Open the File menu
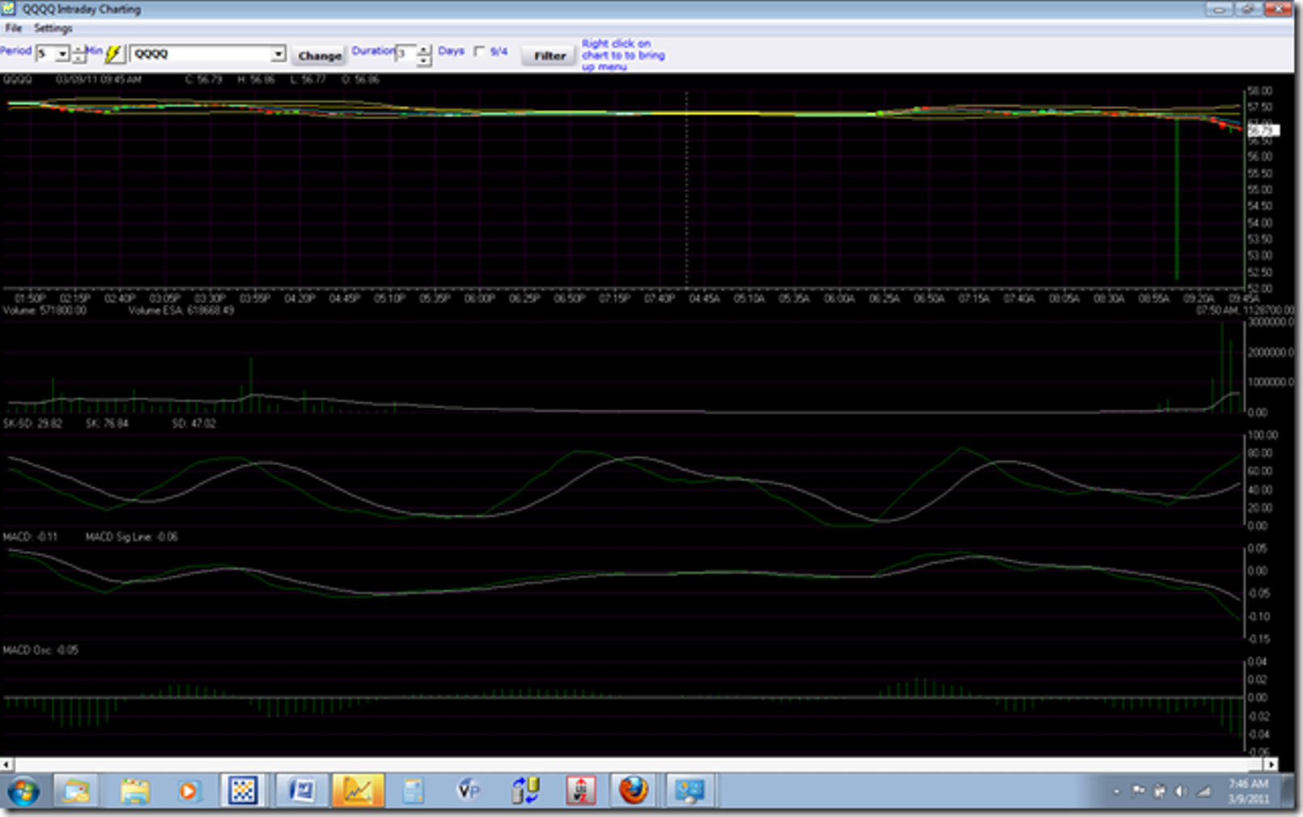The image size is (1303, 817). [x=14, y=28]
